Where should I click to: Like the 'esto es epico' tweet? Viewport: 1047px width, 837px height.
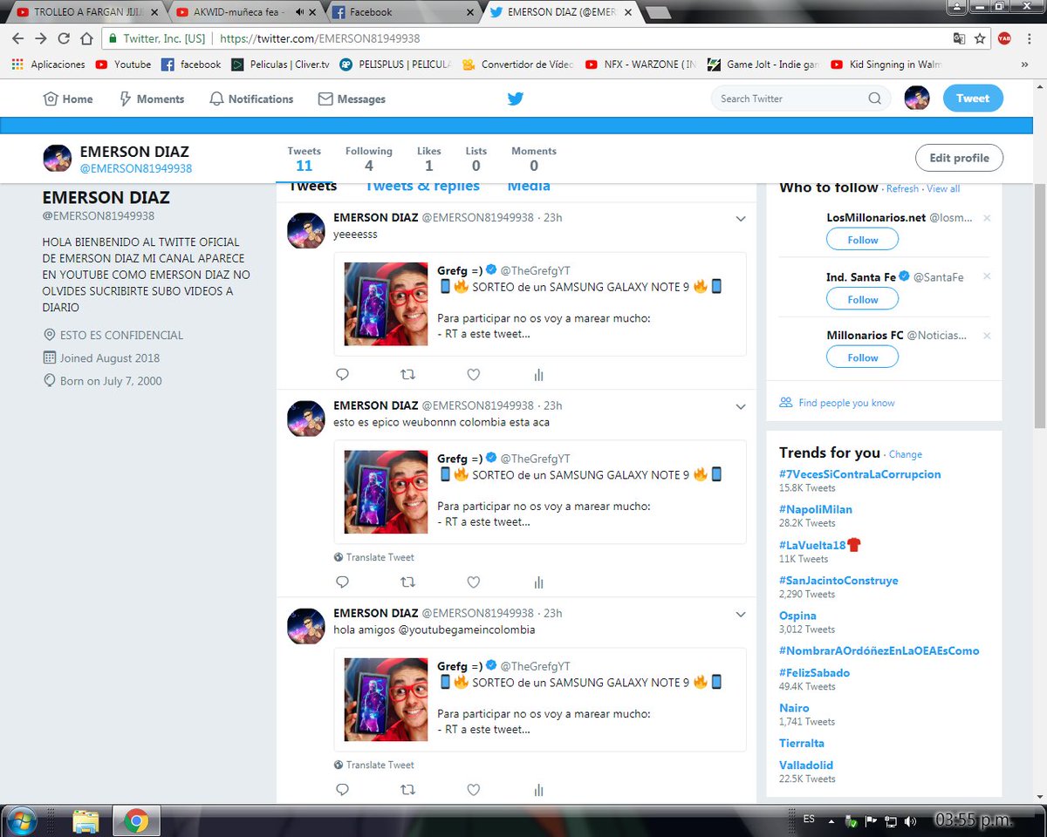click(473, 582)
